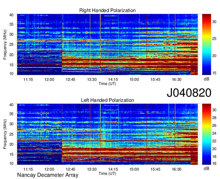Click 26 dB value on Left Handed colorbar
The width and height of the screenshot is (220, 179).
point(214,125)
